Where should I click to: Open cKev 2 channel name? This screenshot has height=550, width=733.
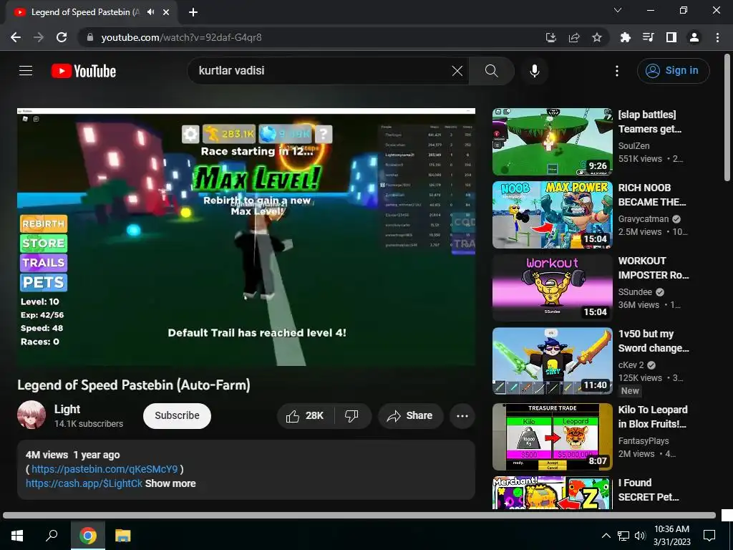click(631, 365)
